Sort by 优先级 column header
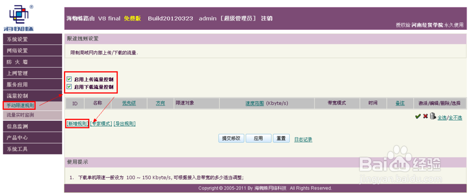This screenshot has height=195, width=468. click(x=129, y=103)
